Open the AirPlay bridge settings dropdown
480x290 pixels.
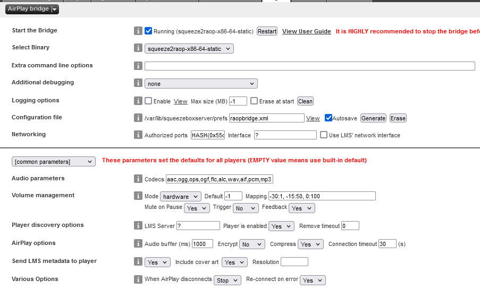tap(32, 9)
